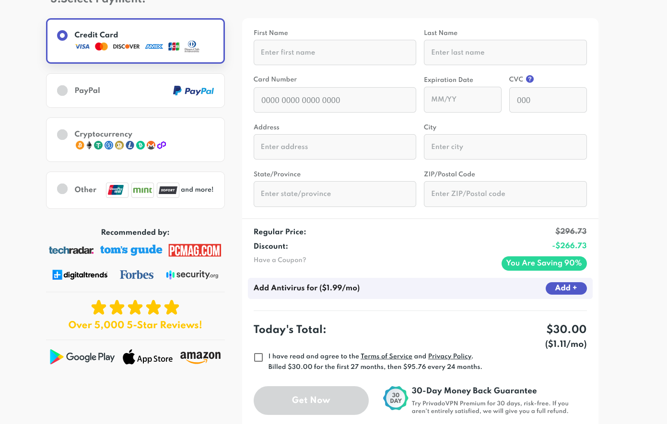Image resolution: width=667 pixels, height=424 pixels.
Task: Select the Other payment option
Action: point(62,189)
